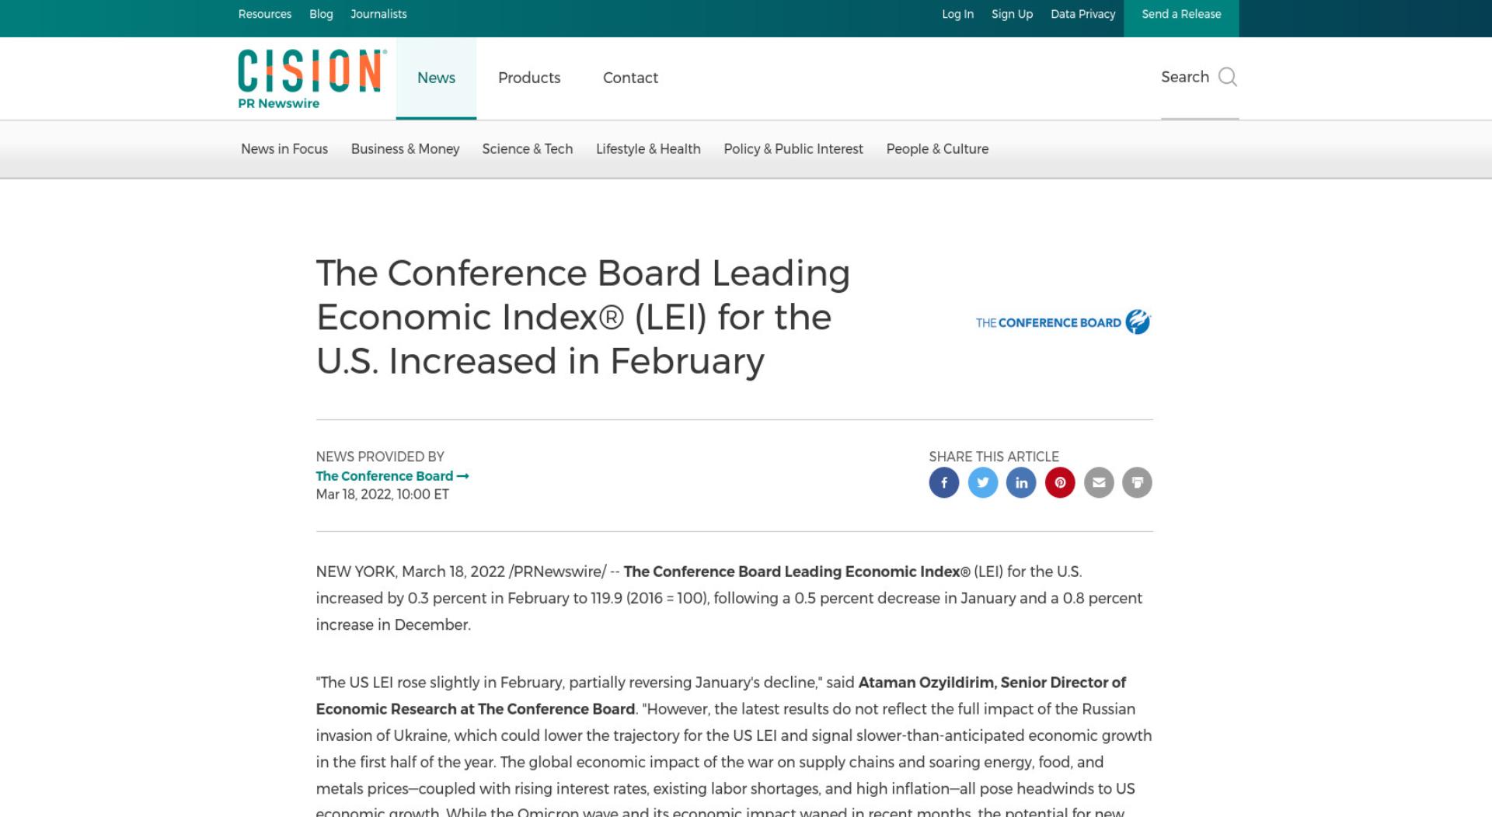Viewport: 1492px width, 817px height.
Task: Click Sign Up link
Action: [1012, 14]
